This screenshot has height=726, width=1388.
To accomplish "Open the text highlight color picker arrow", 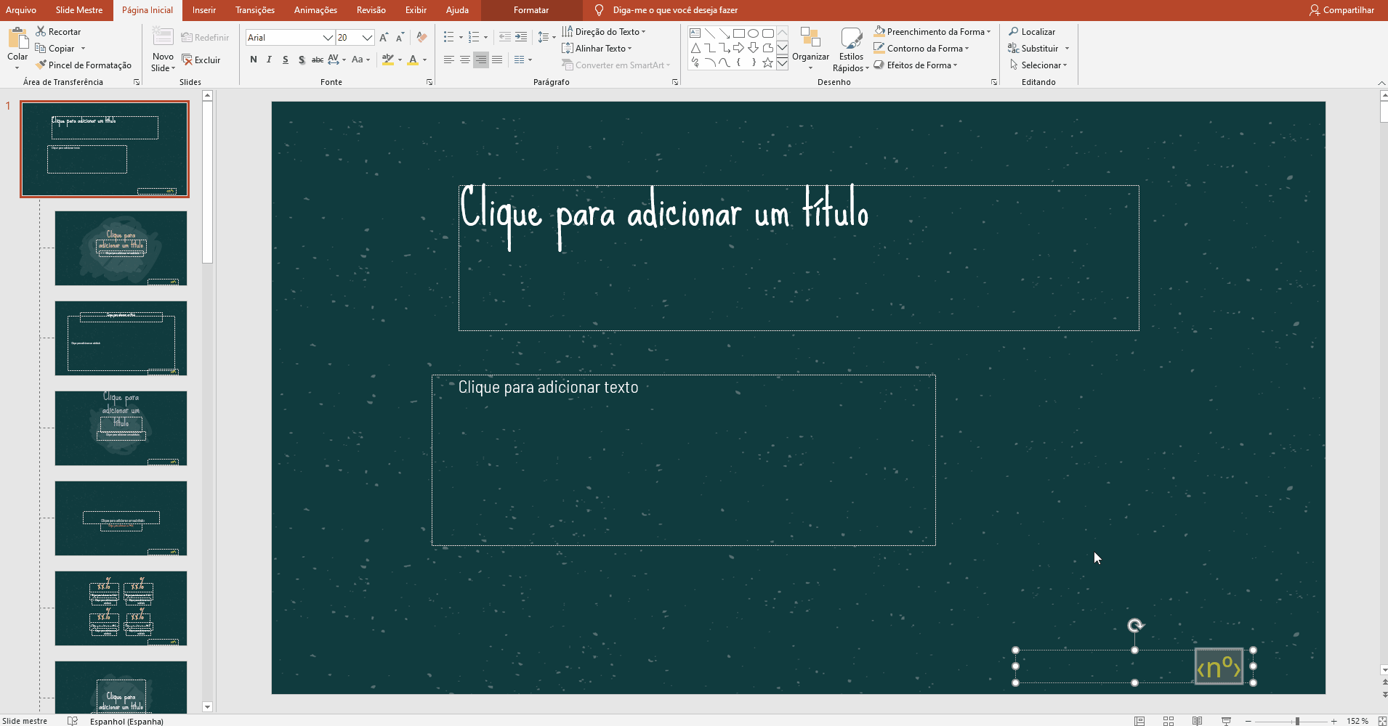I will pyautogui.click(x=400, y=60).
